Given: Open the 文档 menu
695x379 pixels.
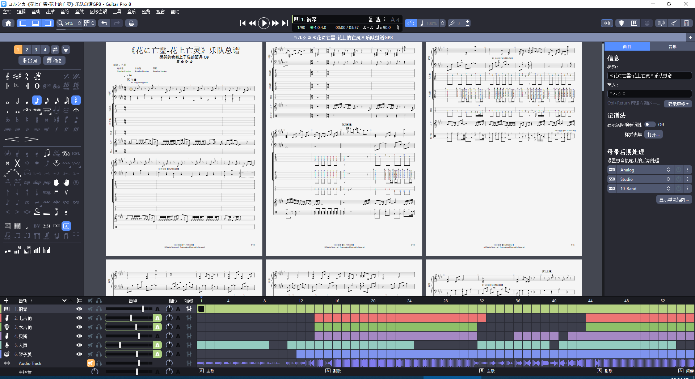Looking at the screenshot, I should (7, 12).
